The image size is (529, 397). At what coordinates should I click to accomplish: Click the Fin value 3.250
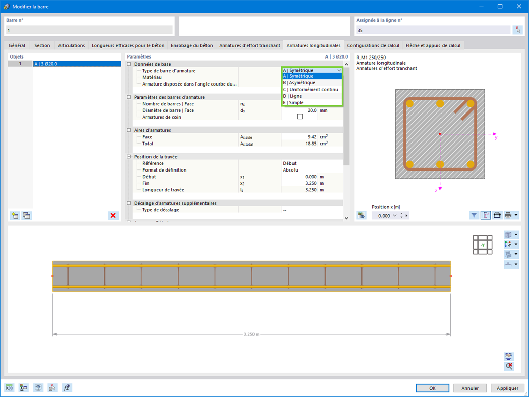300,183
